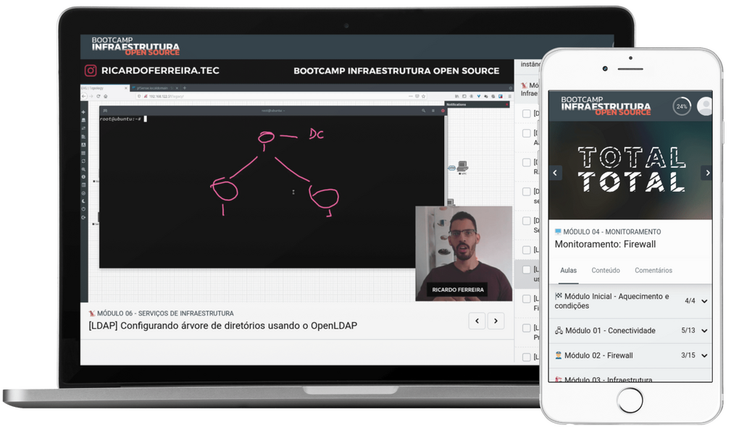Click the '3/15' lesson count

[688, 355]
